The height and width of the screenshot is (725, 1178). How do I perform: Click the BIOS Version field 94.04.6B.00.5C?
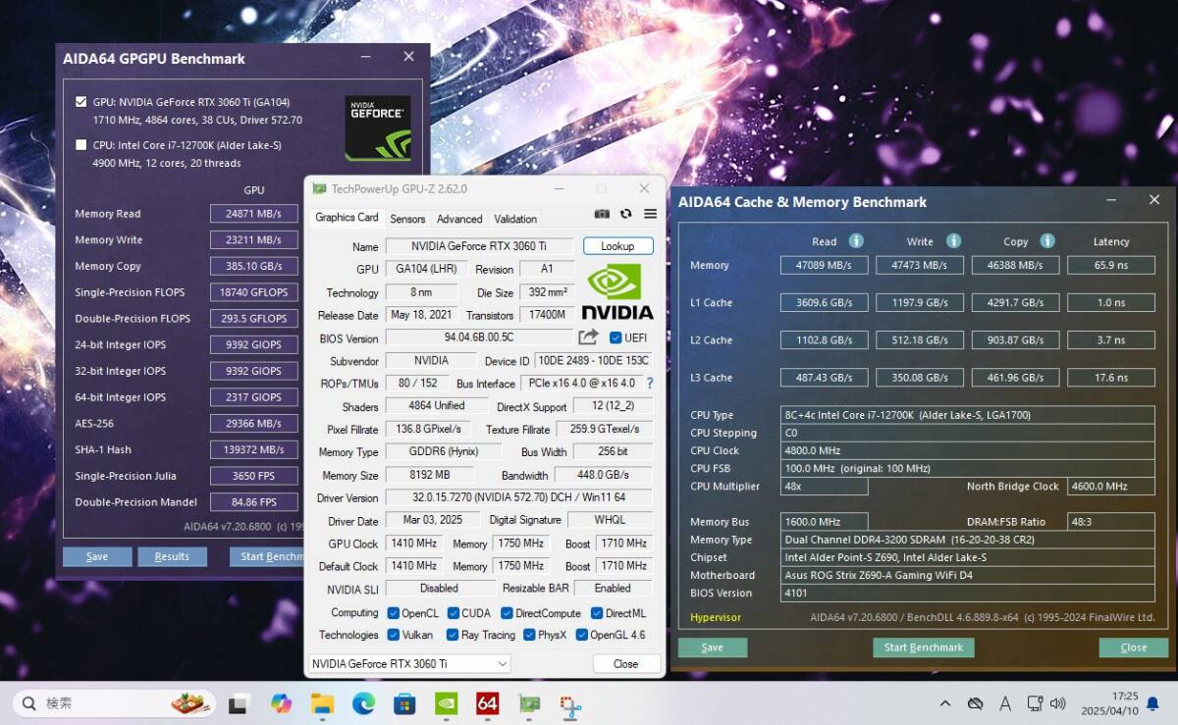coord(480,337)
